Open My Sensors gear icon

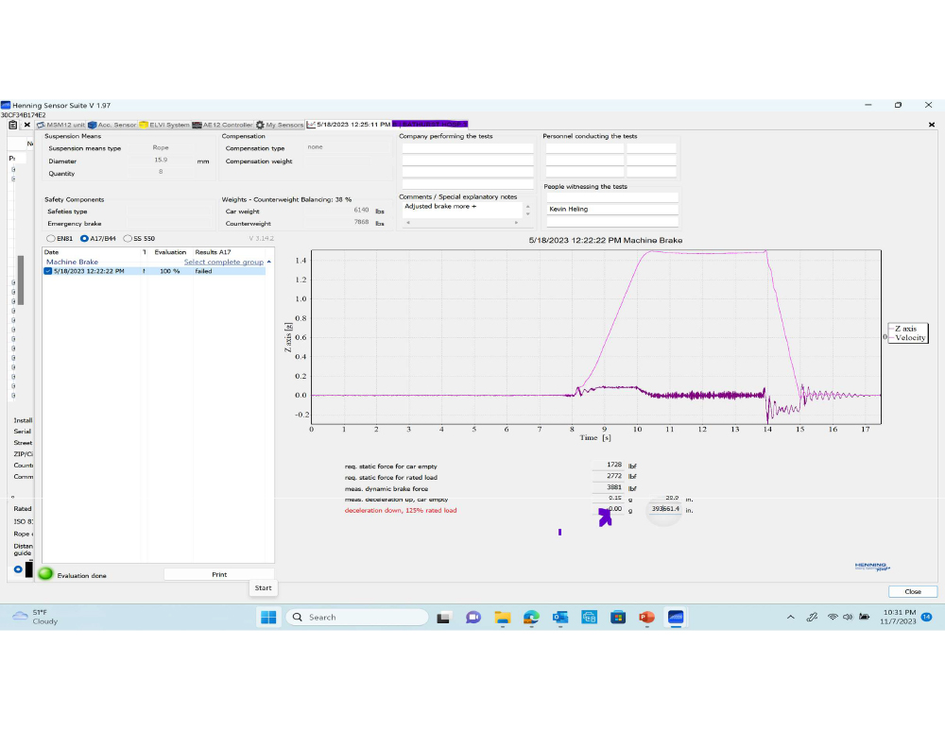pos(260,125)
